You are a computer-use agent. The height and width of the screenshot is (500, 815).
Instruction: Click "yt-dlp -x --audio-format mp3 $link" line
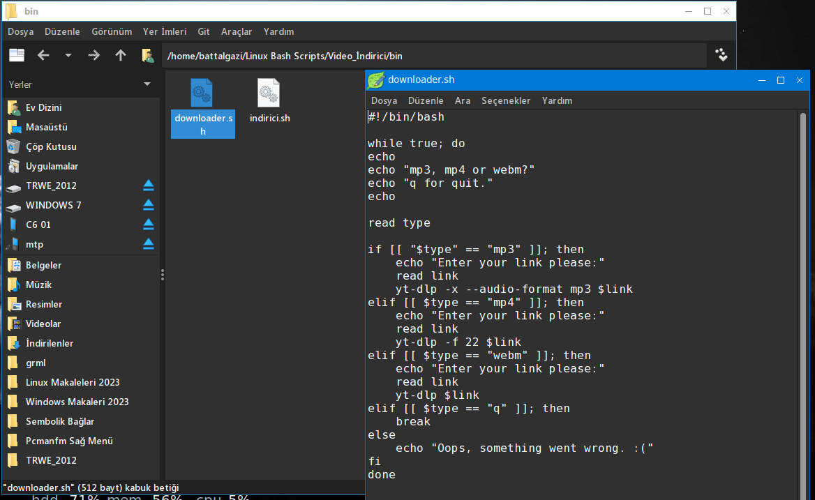514,289
